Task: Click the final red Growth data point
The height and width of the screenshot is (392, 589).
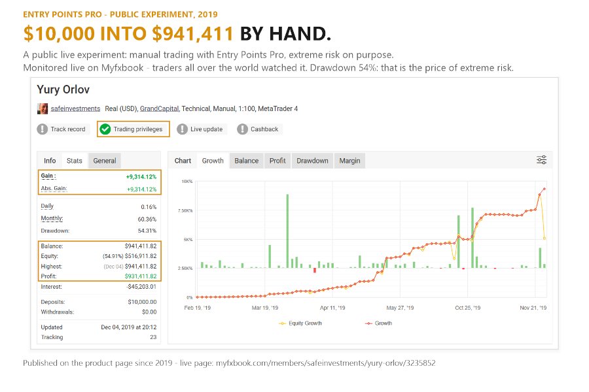Action: 544,189
